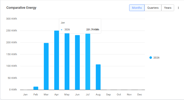Click the Jan axis label
184x100 pixels.
[x=25, y=95]
